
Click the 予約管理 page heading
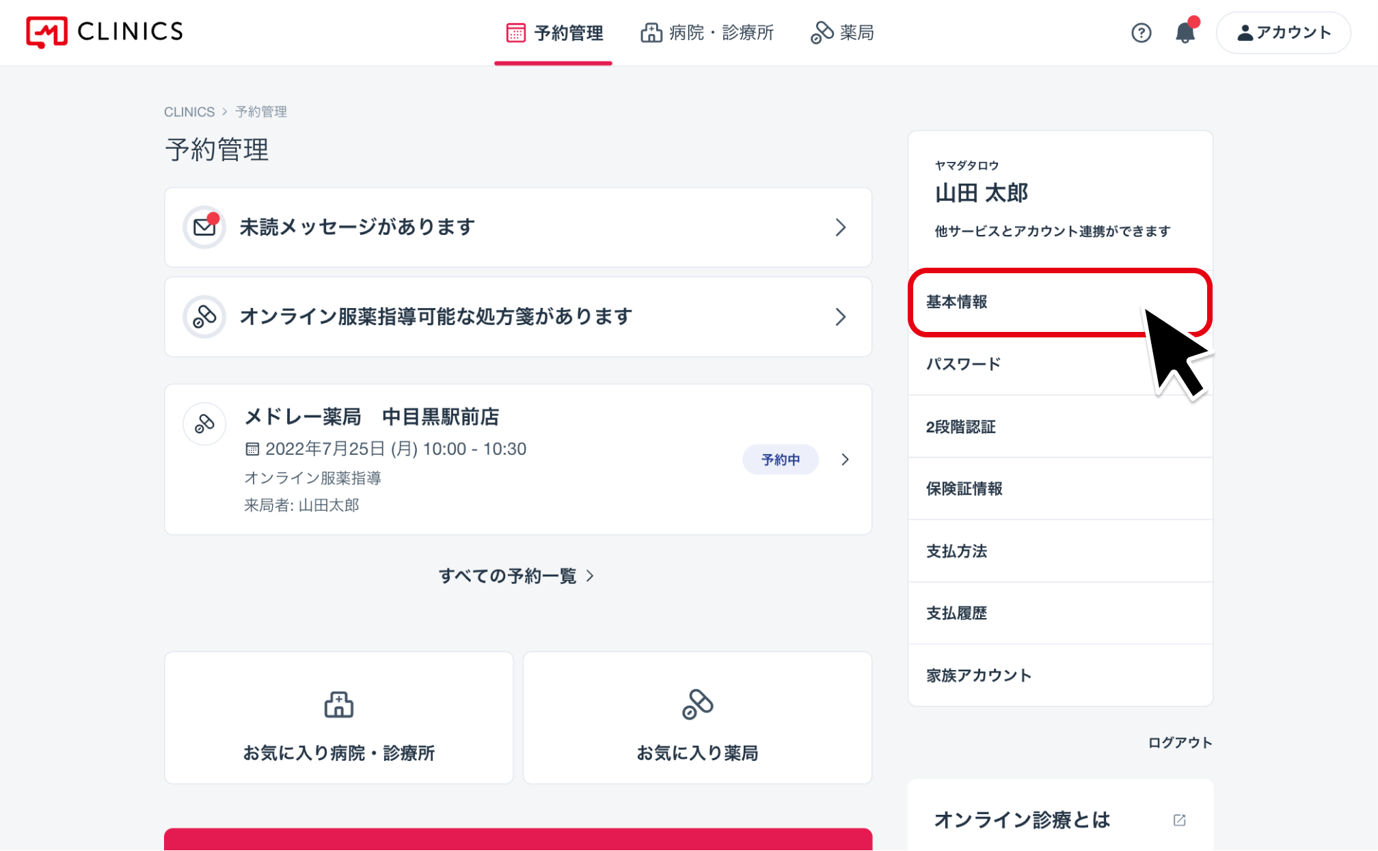pos(217,150)
